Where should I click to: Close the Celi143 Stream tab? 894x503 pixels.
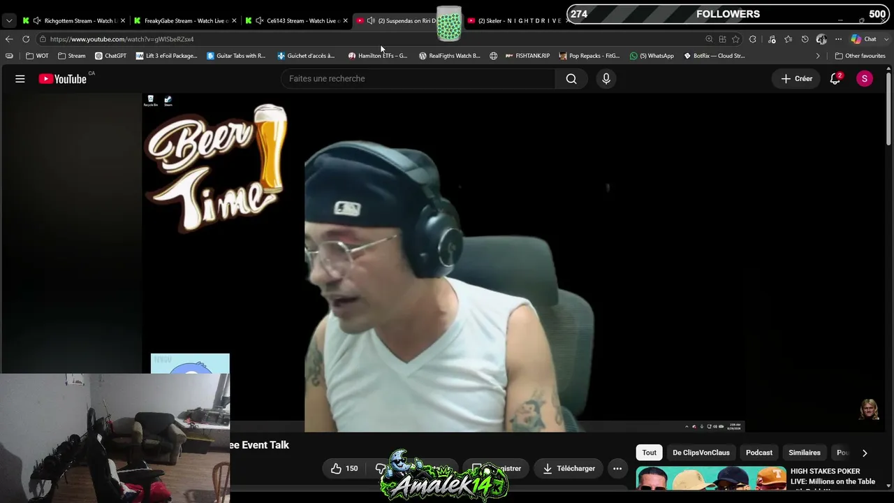pyautogui.click(x=345, y=21)
